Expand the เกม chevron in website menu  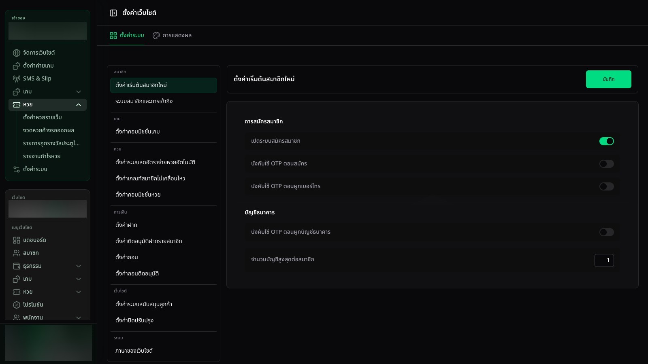79,279
